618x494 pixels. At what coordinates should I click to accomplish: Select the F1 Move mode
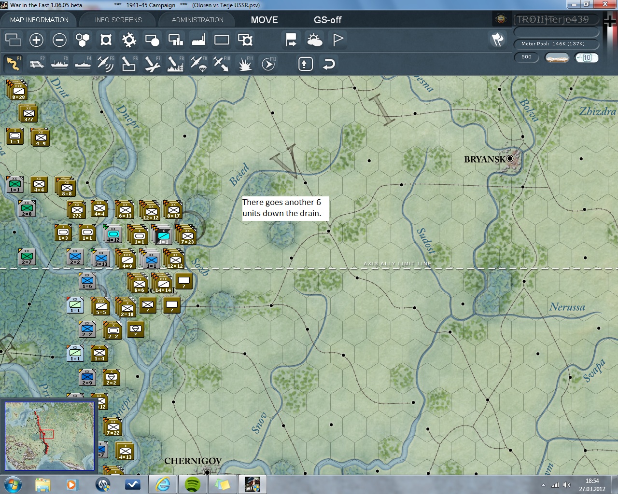[13, 64]
